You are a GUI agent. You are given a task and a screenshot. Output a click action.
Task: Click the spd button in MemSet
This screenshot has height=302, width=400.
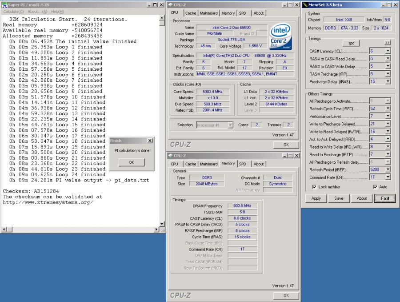coord(351,43)
